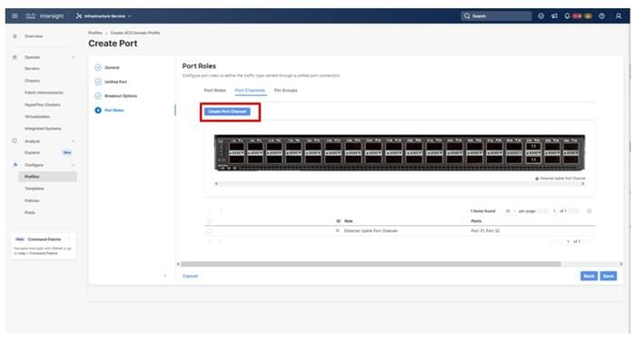Switch to the Pin Groups tab
Viewport: 635px width, 342px height.
pyautogui.click(x=285, y=90)
